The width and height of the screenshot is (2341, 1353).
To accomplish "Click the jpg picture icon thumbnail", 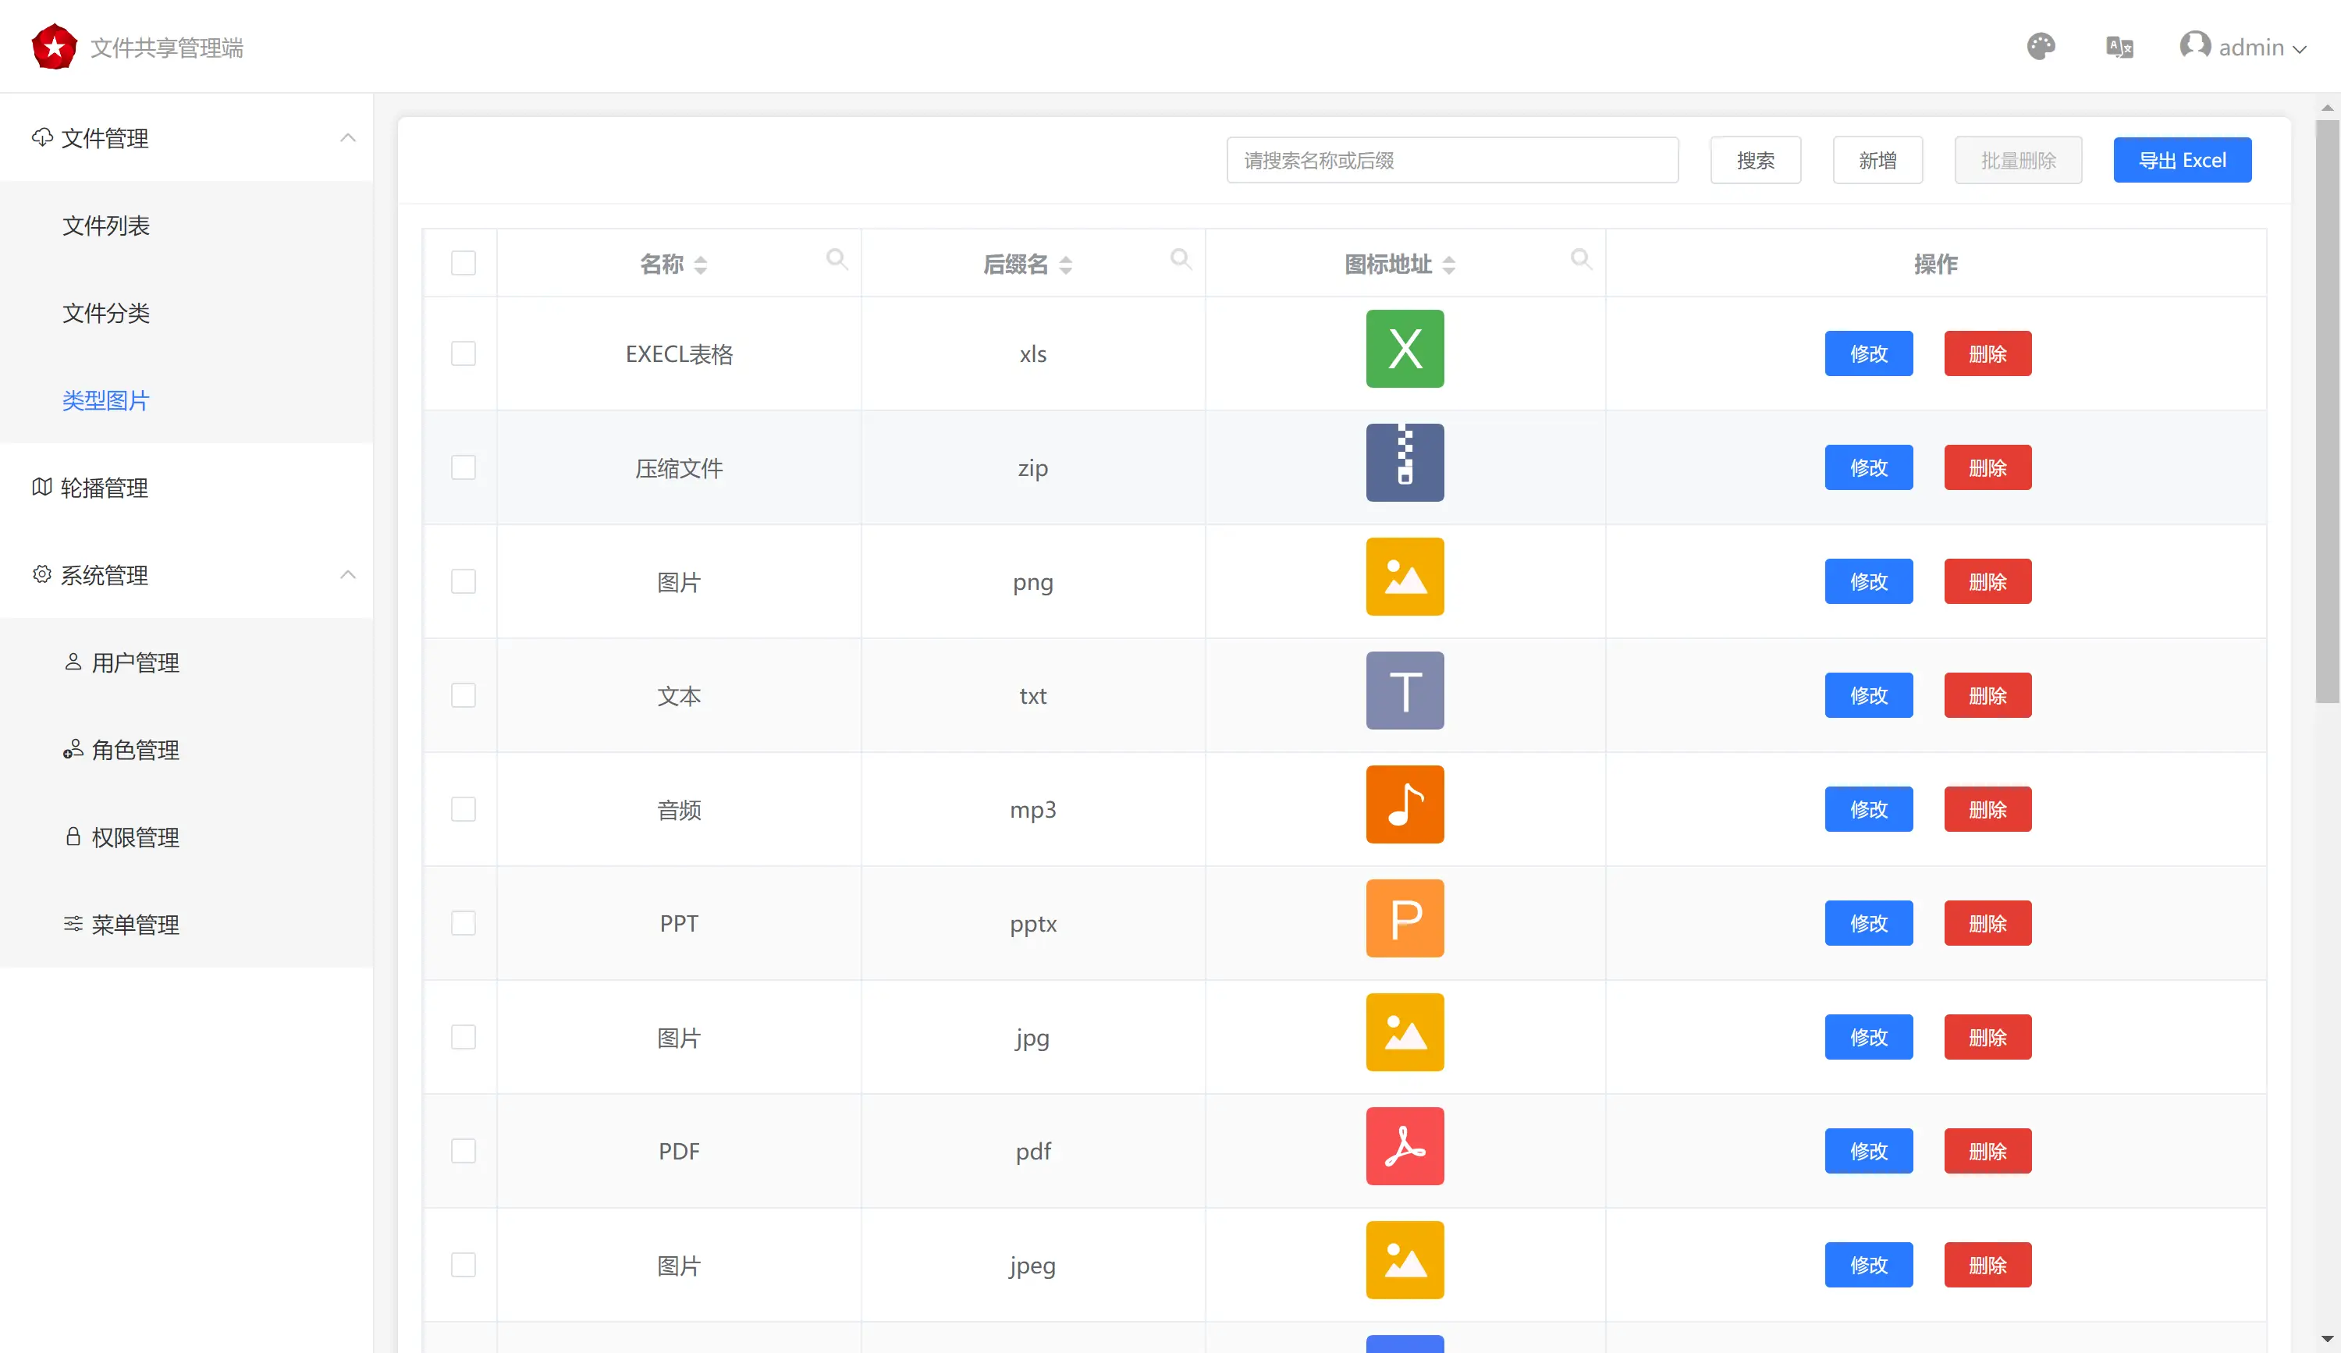I will (1405, 1032).
